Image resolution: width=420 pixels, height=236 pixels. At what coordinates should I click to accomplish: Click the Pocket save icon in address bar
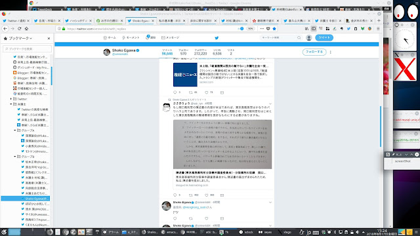[x=268, y=29]
